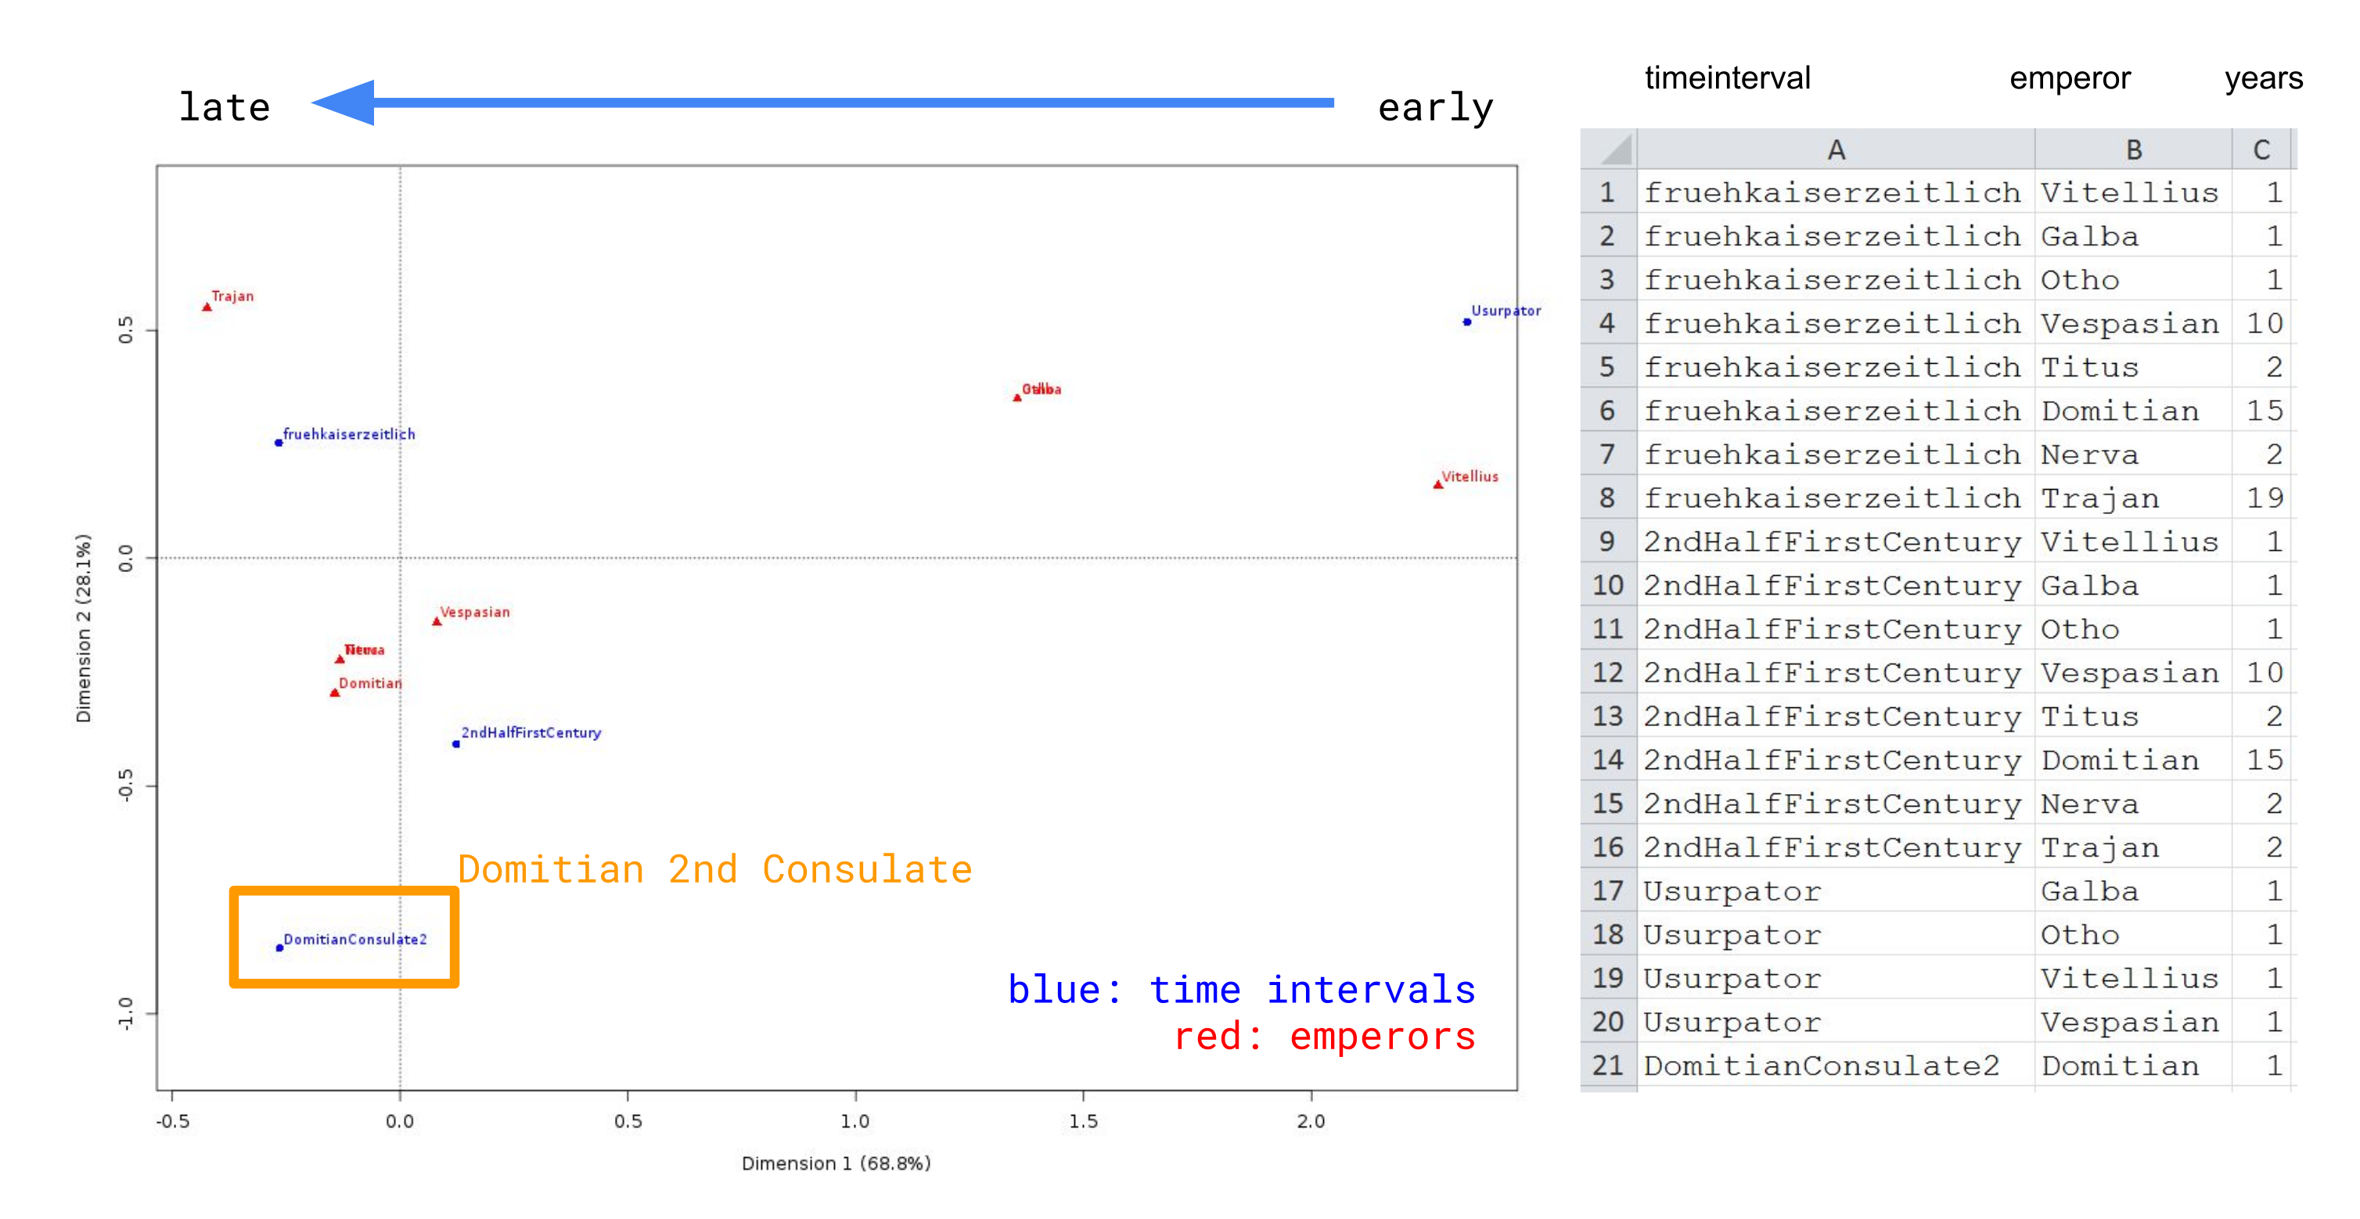Click the 'Dimension 1 (68.8%)' axis title
The image size is (2360, 1219).
836,1163
